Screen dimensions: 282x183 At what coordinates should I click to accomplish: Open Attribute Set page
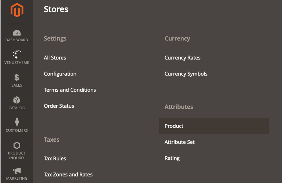pyautogui.click(x=180, y=142)
